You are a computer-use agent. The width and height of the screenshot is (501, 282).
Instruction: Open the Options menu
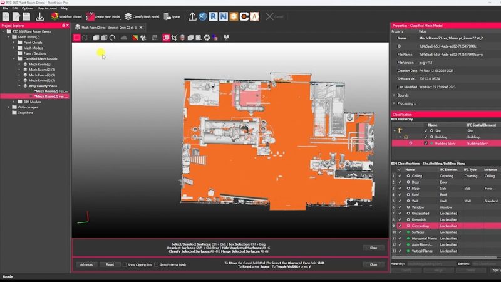tap(27, 8)
